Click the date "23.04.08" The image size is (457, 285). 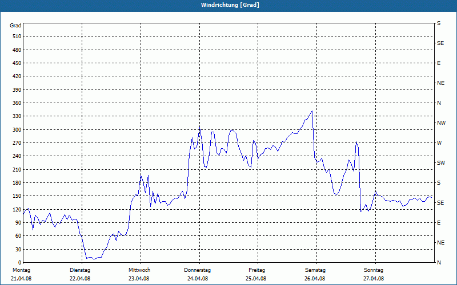[x=139, y=279]
